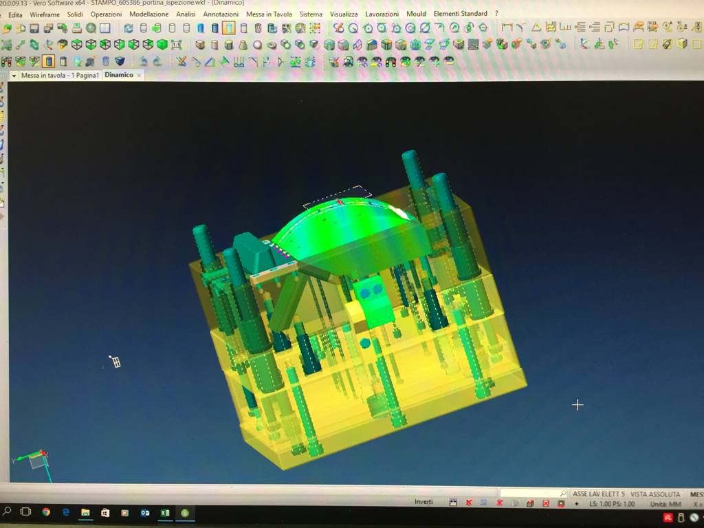Image resolution: width=704 pixels, height=528 pixels.
Task: Toggle the highlighted blue cylinder in third row
Action: 49,61
